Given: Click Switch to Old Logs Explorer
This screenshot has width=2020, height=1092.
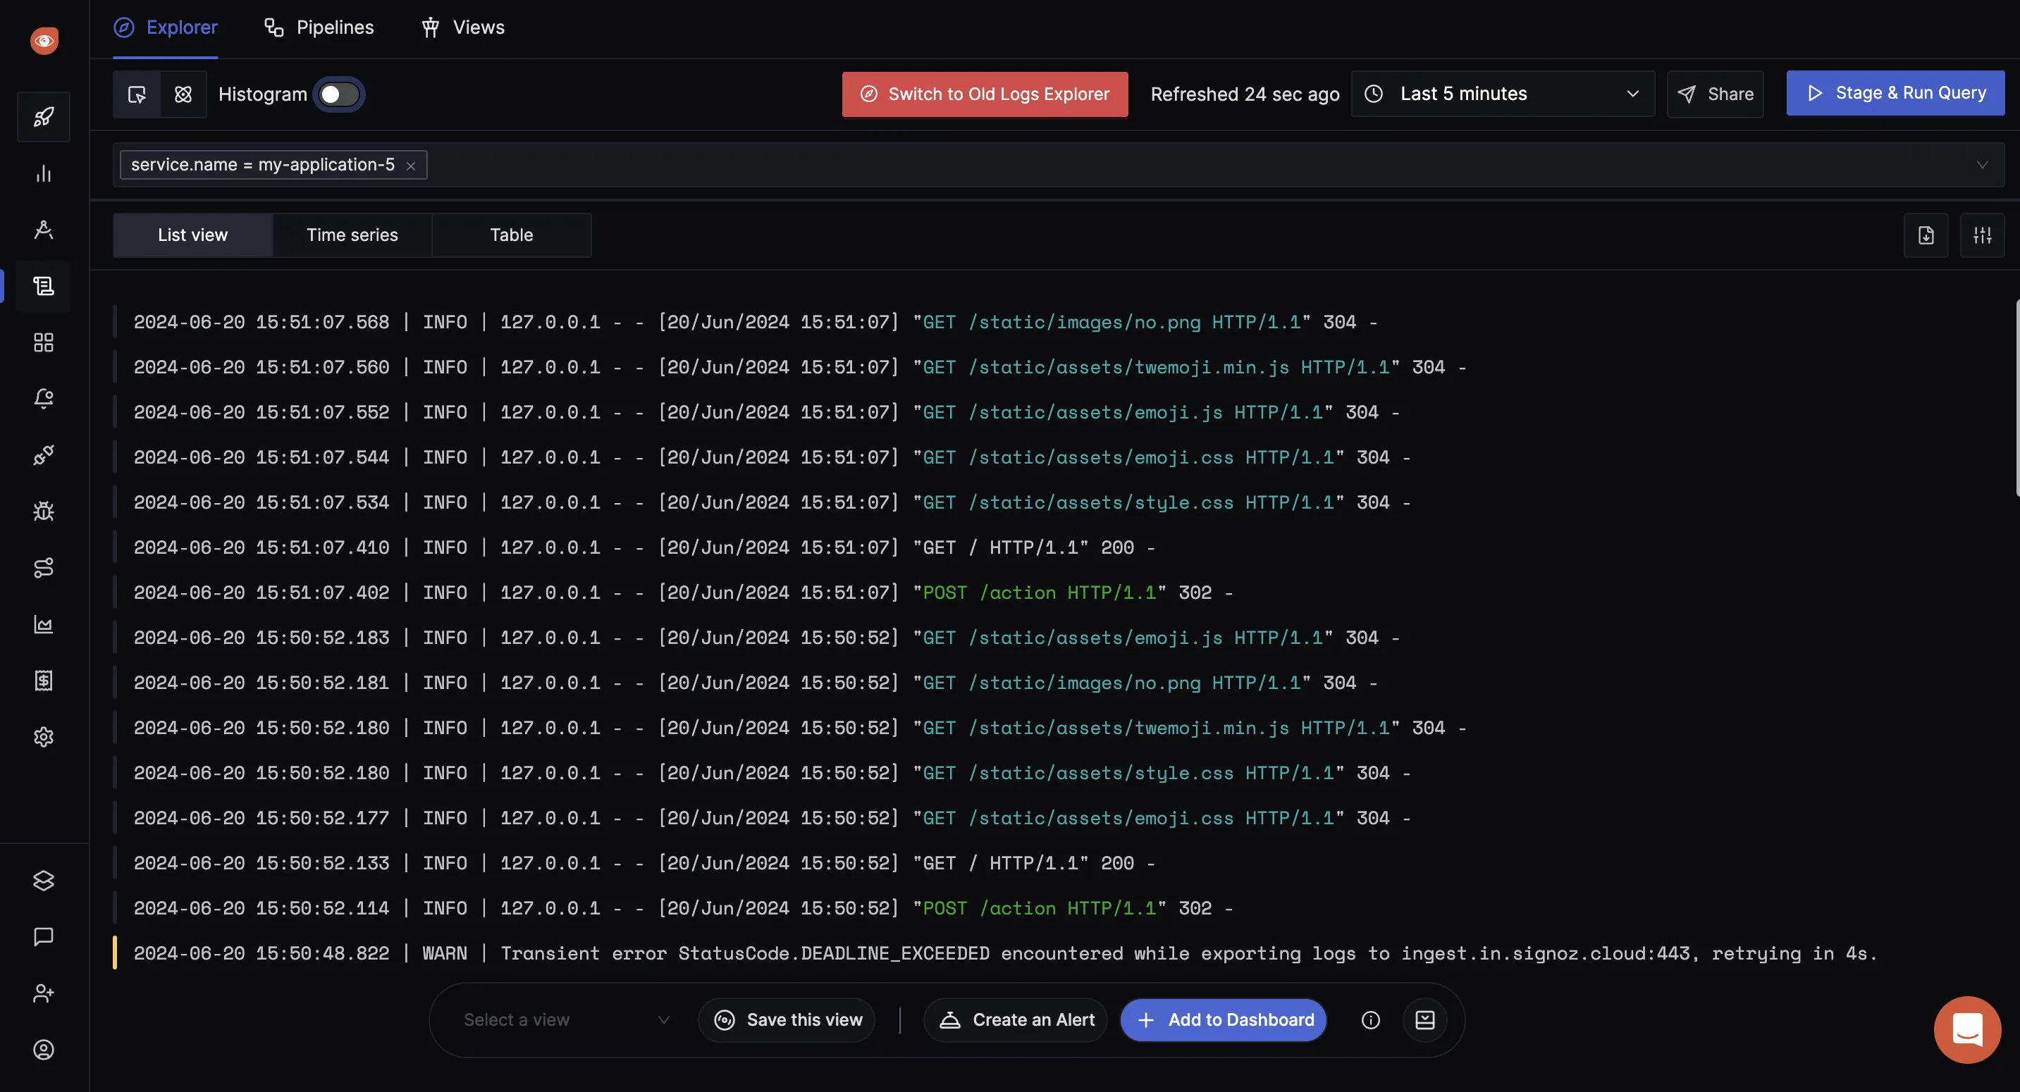Looking at the screenshot, I should click(x=985, y=94).
